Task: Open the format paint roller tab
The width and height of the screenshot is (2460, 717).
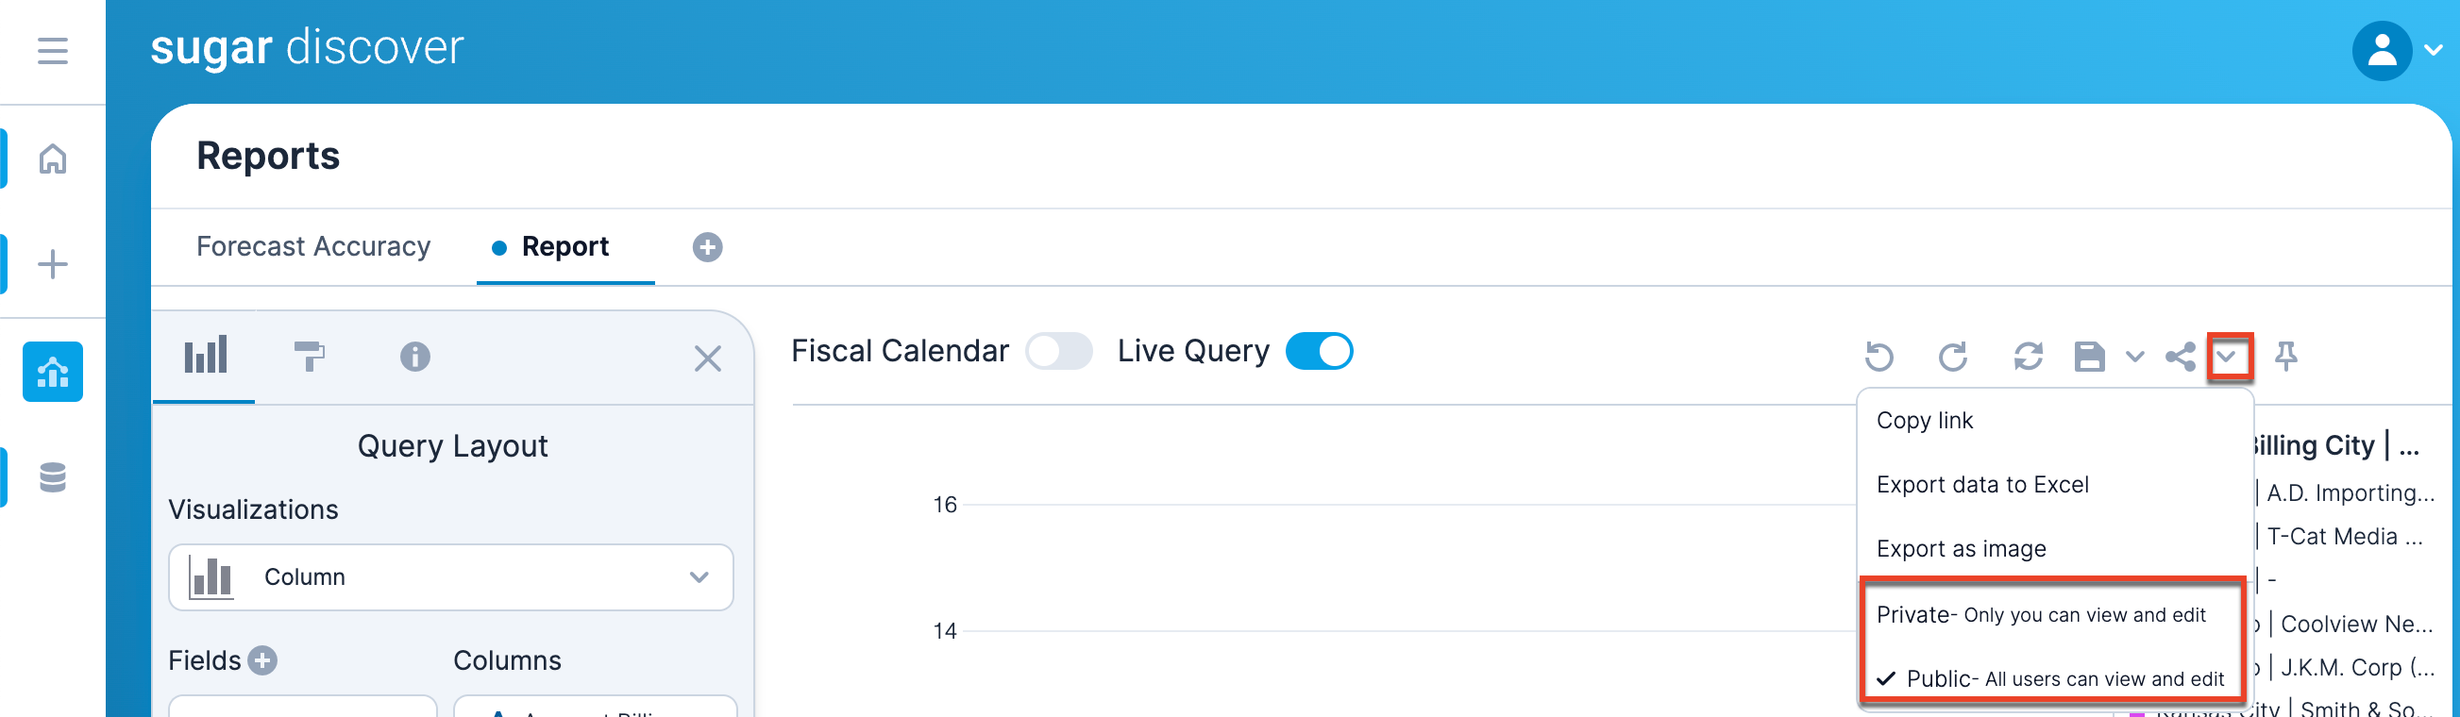Action: 309,356
